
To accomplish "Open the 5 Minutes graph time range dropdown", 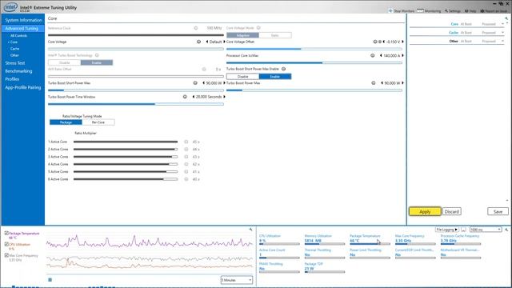I will tap(237, 280).
